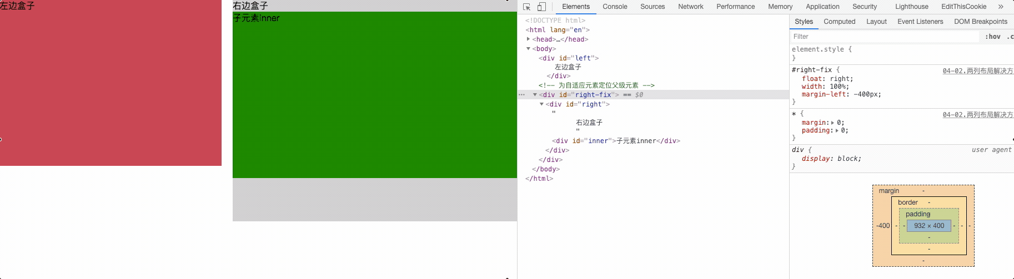Screen dimensions: 1014x279
Task: Open source link for #right-fix rule
Action: coord(977,70)
